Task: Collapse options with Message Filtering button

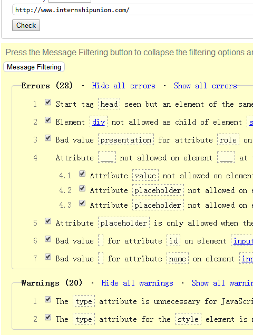Action: click(x=34, y=67)
